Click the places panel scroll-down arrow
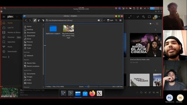The width and height of the screenshot is (187, 105). click(43, 87)
